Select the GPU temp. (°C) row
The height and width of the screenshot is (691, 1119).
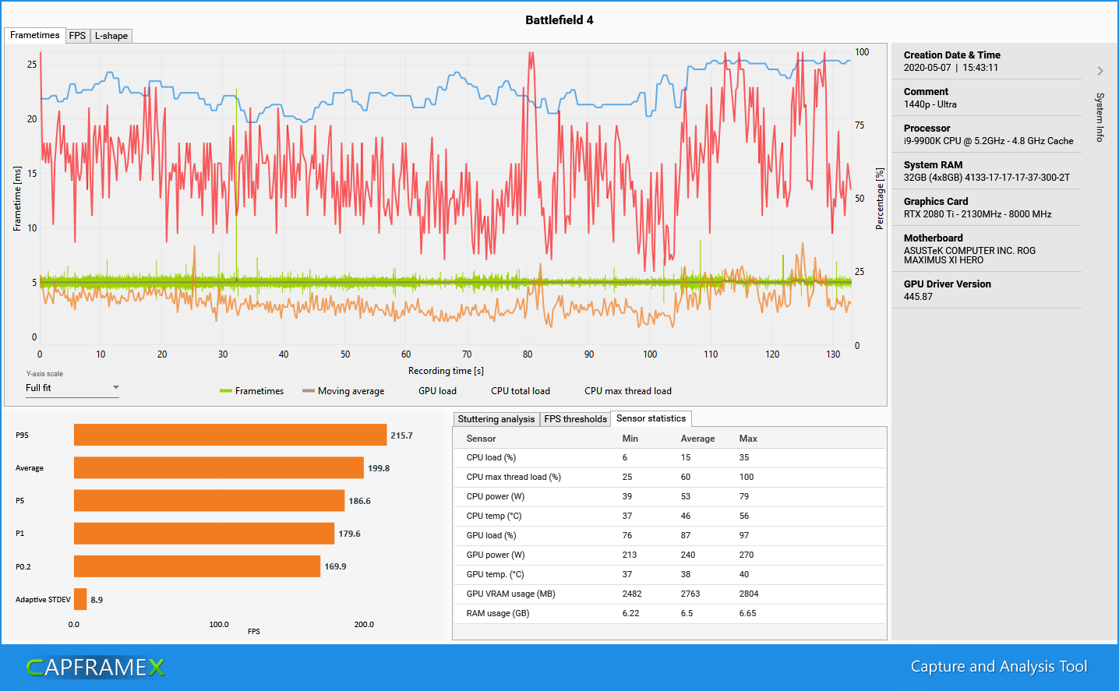tap(669, 574)
